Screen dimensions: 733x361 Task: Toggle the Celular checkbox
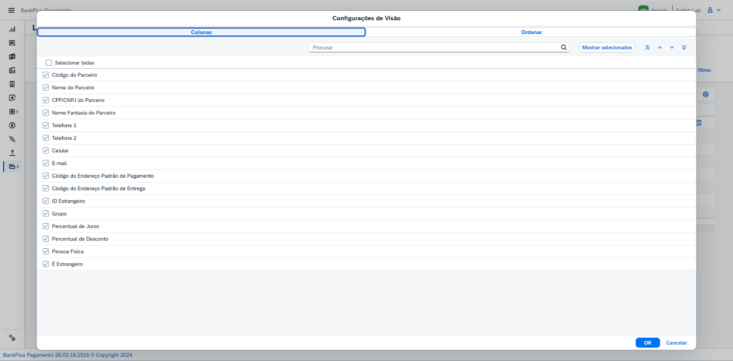46,151
